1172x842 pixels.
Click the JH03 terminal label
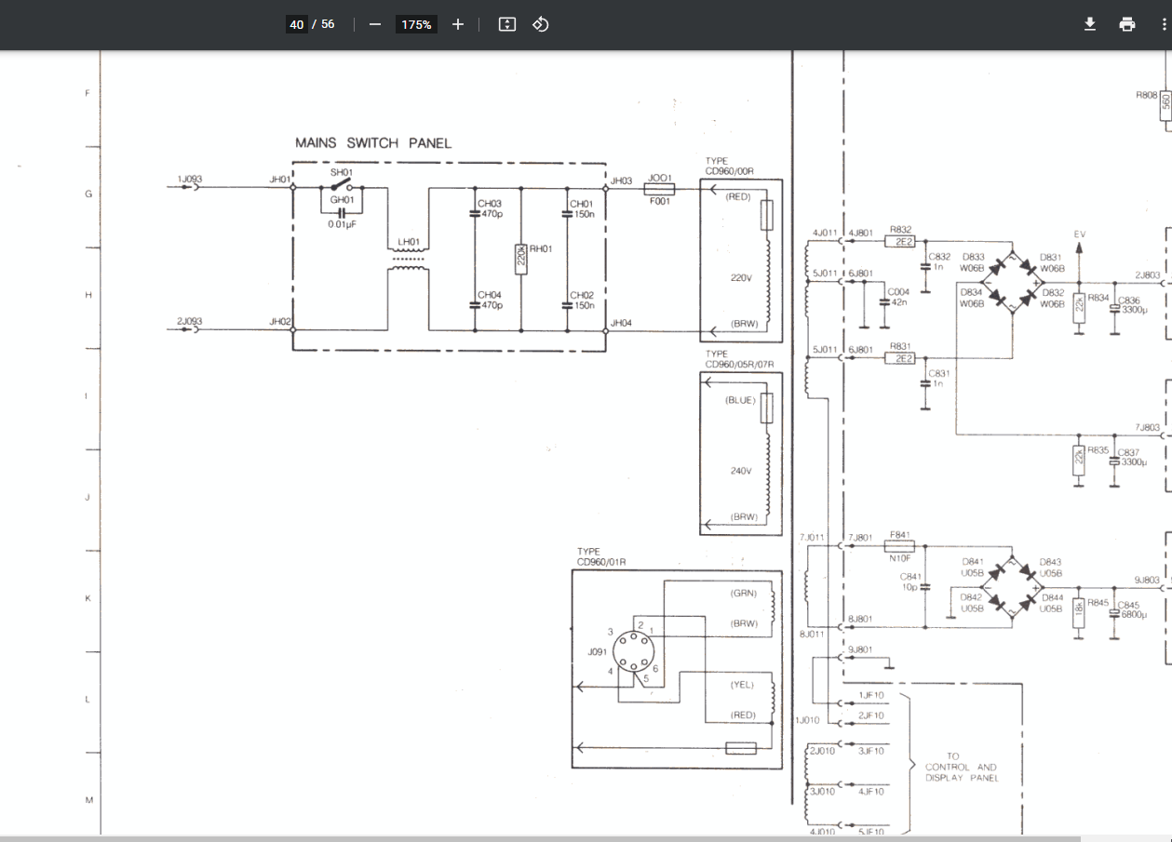click(621, 180)
